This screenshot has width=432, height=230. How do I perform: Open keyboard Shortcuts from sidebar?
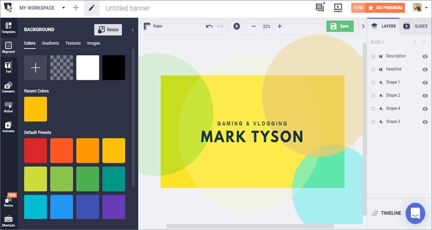(x=9, y=221)
